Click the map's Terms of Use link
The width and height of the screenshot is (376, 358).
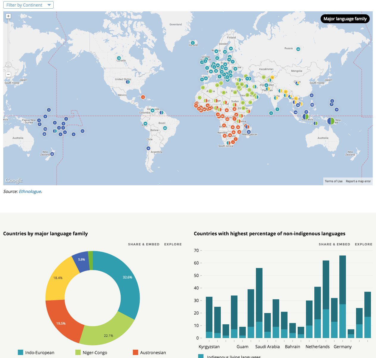click(333, 181)
